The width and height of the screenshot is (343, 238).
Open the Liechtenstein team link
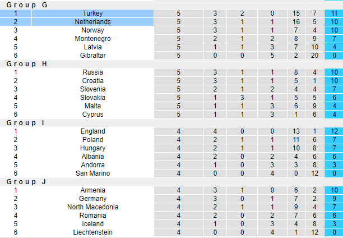[92, 232]
